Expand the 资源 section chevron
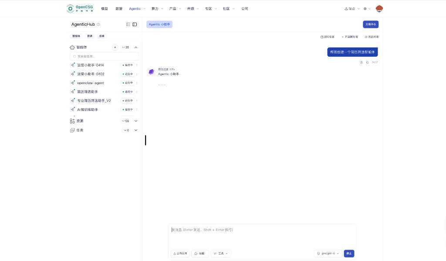Image resolution: width=446 pixels, height=261 pixels. (136, 121)
